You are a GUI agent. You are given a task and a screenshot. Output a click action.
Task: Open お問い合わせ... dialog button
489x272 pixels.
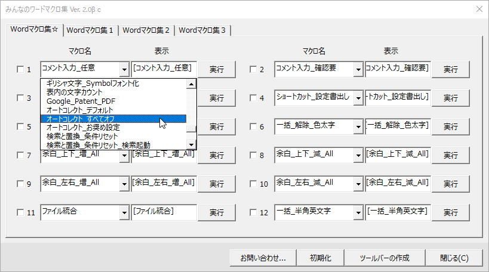click(263, 258)
